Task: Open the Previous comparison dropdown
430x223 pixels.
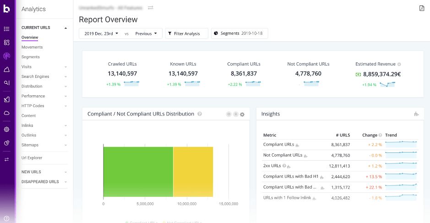Action: 146,33
